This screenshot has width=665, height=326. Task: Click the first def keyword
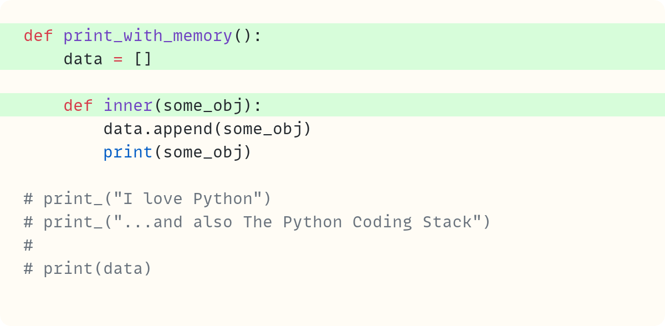click(x=38, y=36)
